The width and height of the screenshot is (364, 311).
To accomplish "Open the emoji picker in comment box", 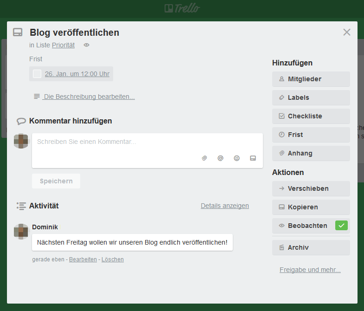I will 236,158.
